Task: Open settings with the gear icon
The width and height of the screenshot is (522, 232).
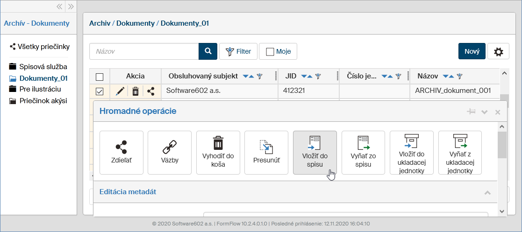Action: 498,52
